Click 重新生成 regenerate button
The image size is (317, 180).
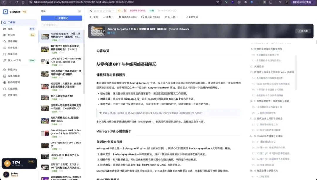tap(191, 17)
